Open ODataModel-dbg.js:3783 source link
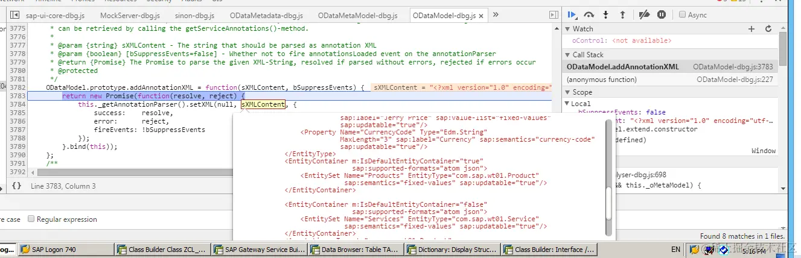Image resolution: width=801 pixels, height=258 pixels. coord(733,67)
